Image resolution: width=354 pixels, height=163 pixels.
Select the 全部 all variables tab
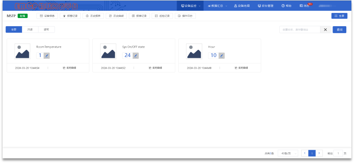click(14, 30)
